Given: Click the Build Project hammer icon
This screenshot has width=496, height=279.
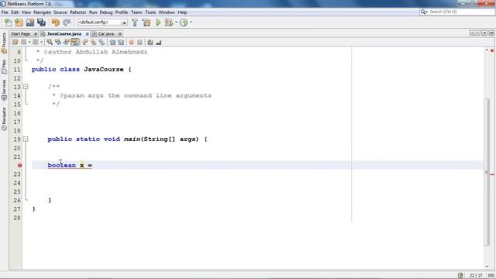Looking at the screenshot, I should point(135,22).
